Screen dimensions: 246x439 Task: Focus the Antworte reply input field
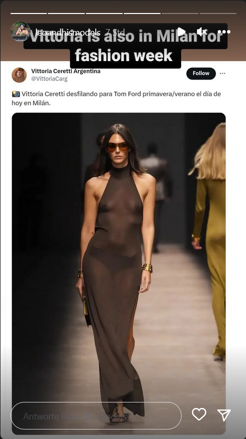coord(96,416)
